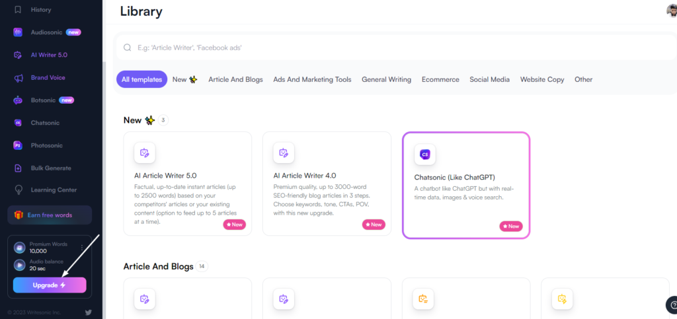Click the Article And Blogs count badge 14
The width and height of the screenshot is (677, 319).
202,266
